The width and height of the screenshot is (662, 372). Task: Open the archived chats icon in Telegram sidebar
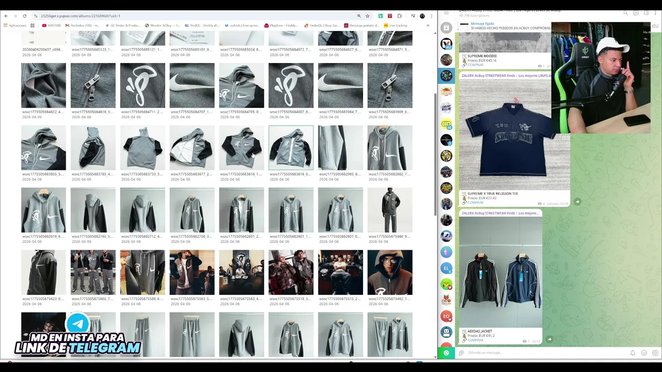point(446,27)
